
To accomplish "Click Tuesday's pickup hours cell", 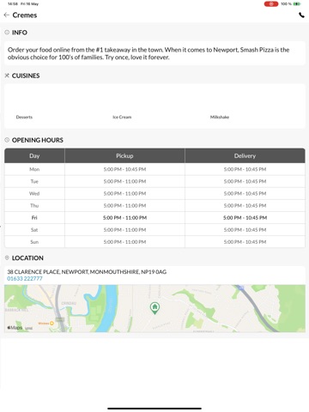I will pos(124,181).
